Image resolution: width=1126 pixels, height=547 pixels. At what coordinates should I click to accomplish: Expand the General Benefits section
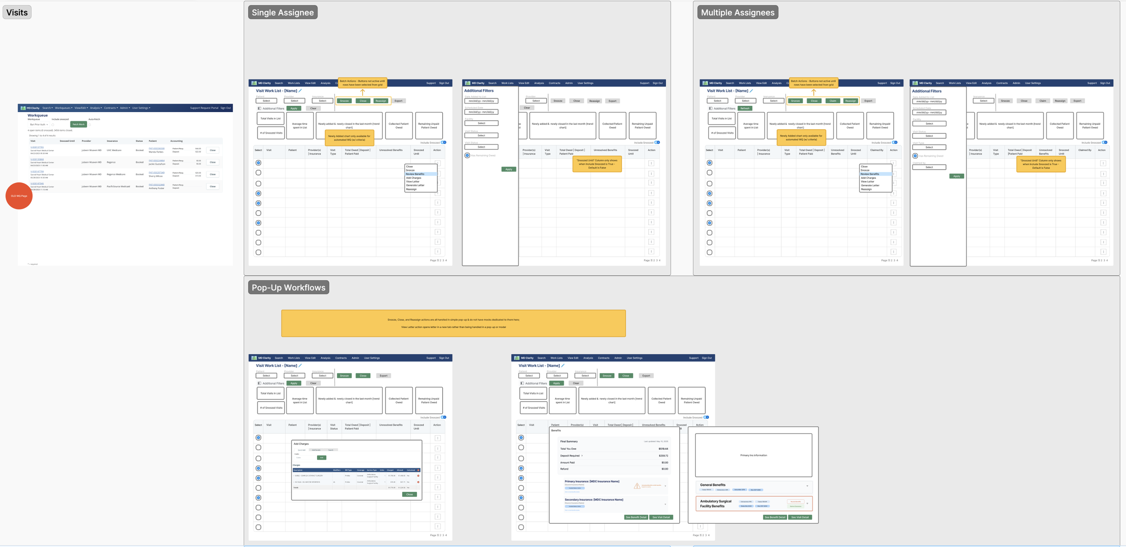807,486
